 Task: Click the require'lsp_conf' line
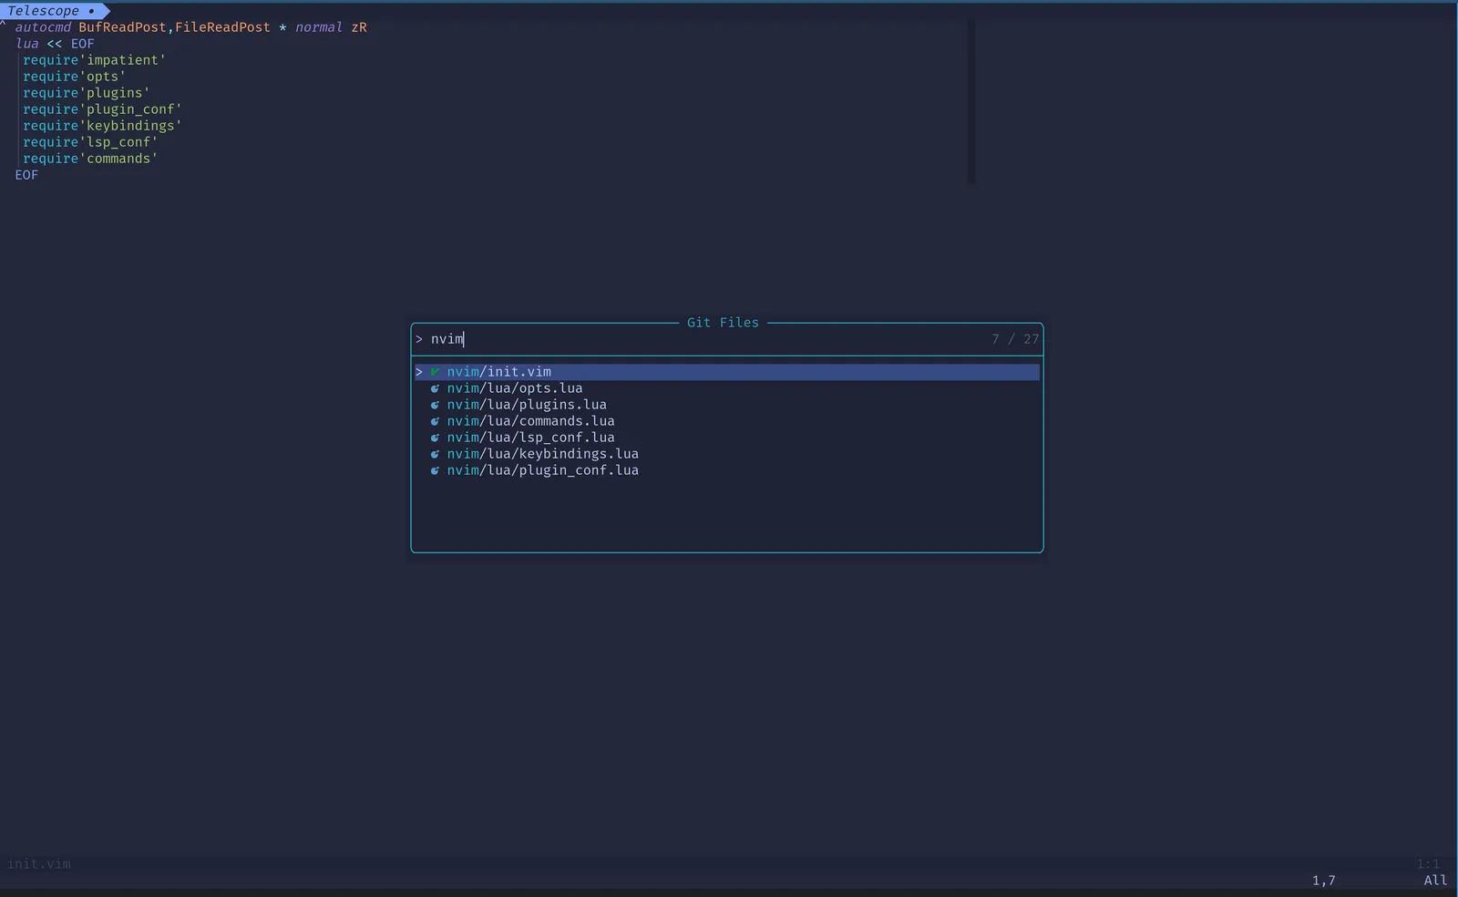coord(90,142)
